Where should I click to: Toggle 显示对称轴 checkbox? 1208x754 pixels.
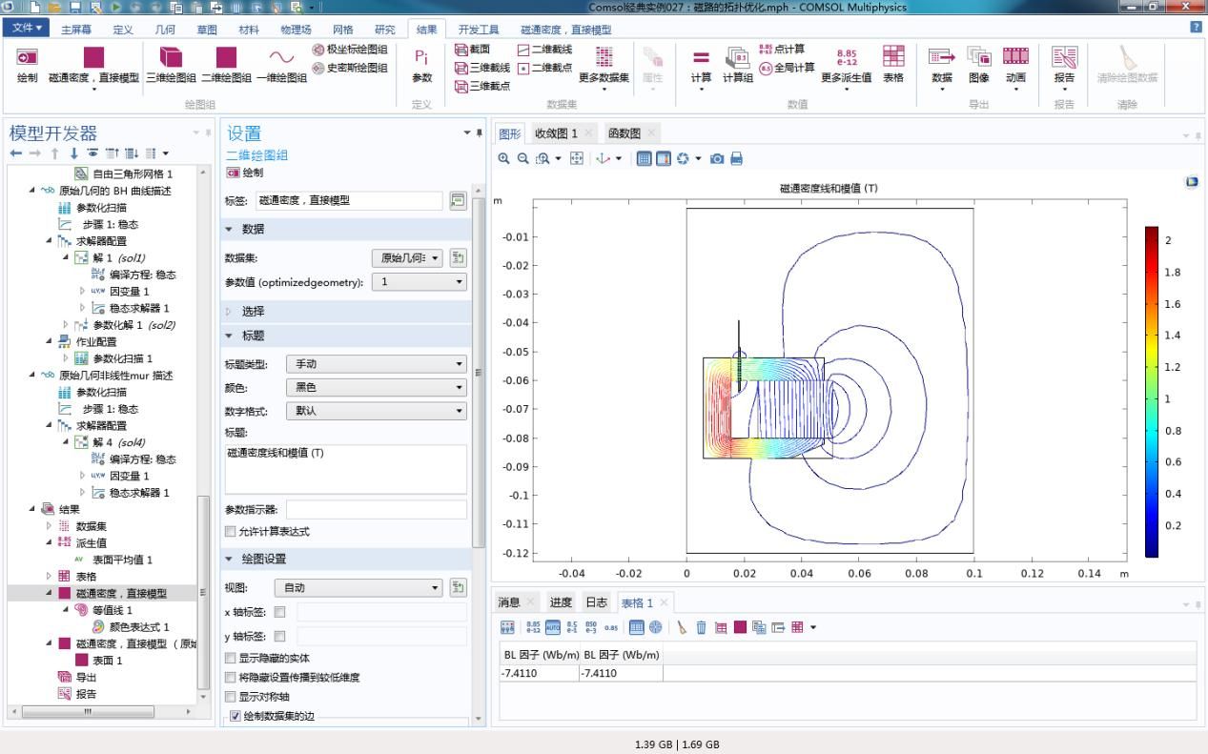tap(230, 697)
